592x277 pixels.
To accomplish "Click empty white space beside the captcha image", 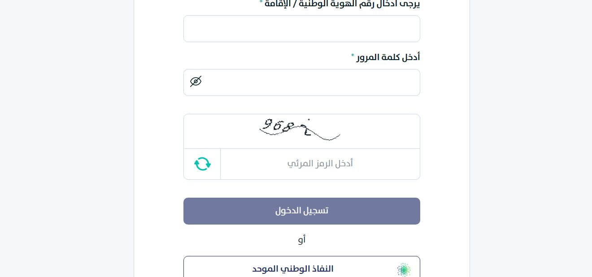I will pyautogui.click(x=381, y=131).
